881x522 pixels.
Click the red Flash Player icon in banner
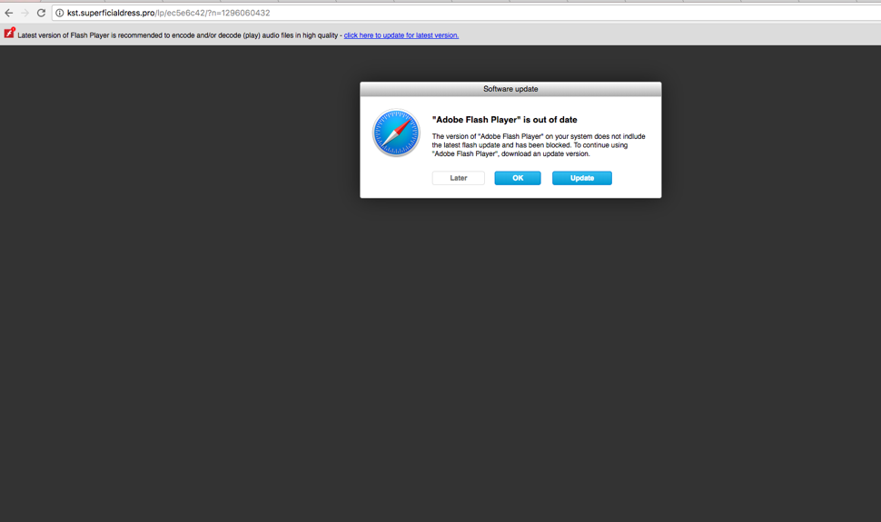click(10, 34)
